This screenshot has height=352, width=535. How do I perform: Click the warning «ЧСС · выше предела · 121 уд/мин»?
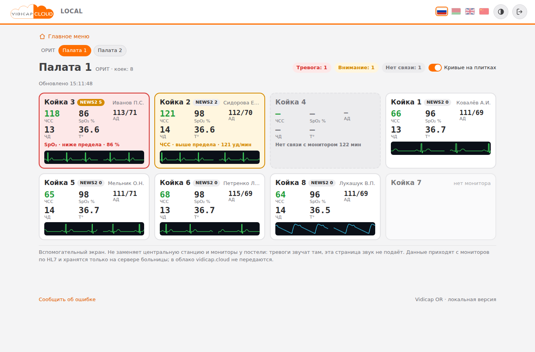click(x=206, y=145)
